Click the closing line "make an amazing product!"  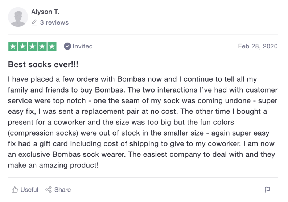pyautogui.click(x=53, y=165)
